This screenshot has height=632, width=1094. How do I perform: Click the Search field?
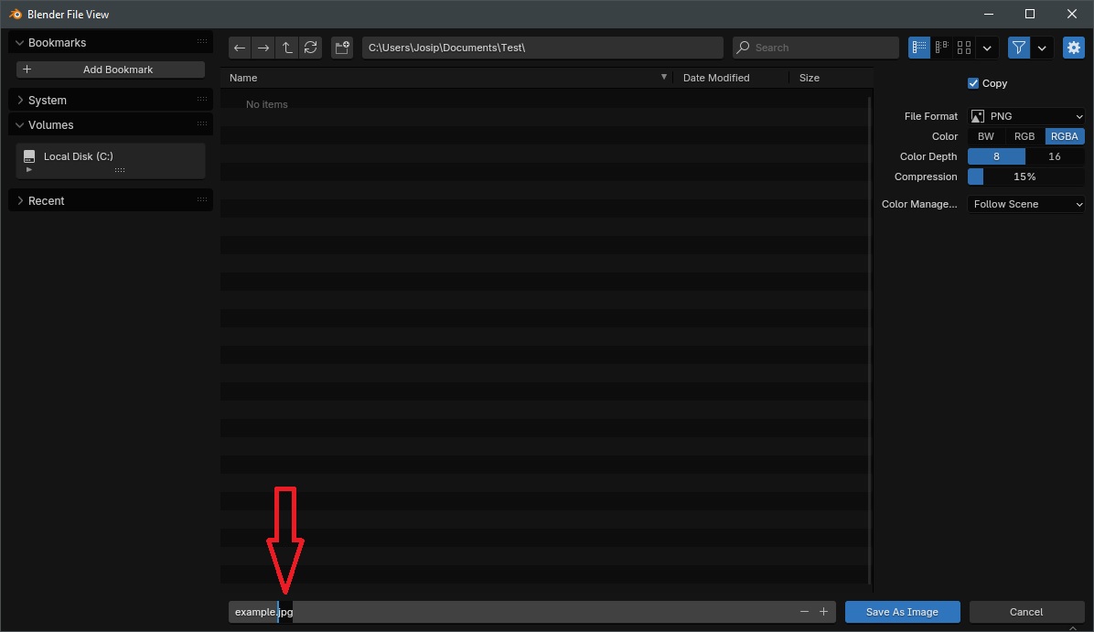pyautogui.click(x=816, y=48)
